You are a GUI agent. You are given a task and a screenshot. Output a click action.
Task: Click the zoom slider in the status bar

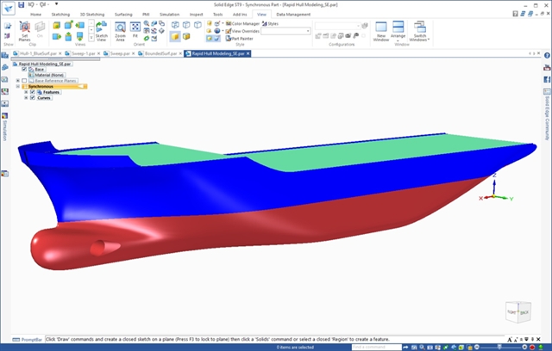click(x=499, y=348)
